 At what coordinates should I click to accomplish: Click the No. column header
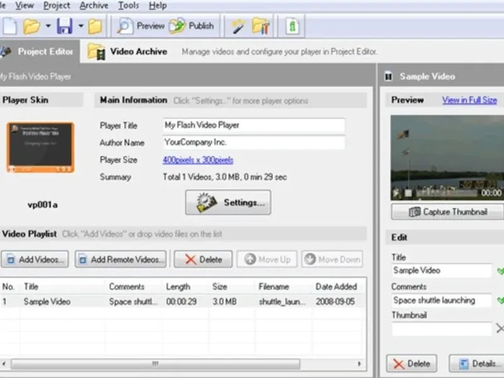click(x=10, y=287)
